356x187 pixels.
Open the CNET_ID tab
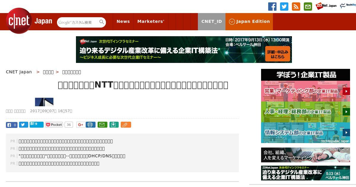212,21
